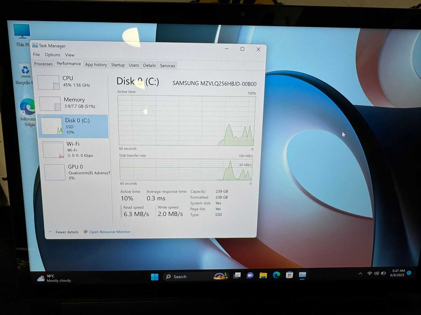Switch to the Startup tab
The width and height of the screenshot is (421, 315).
[118, 65]
